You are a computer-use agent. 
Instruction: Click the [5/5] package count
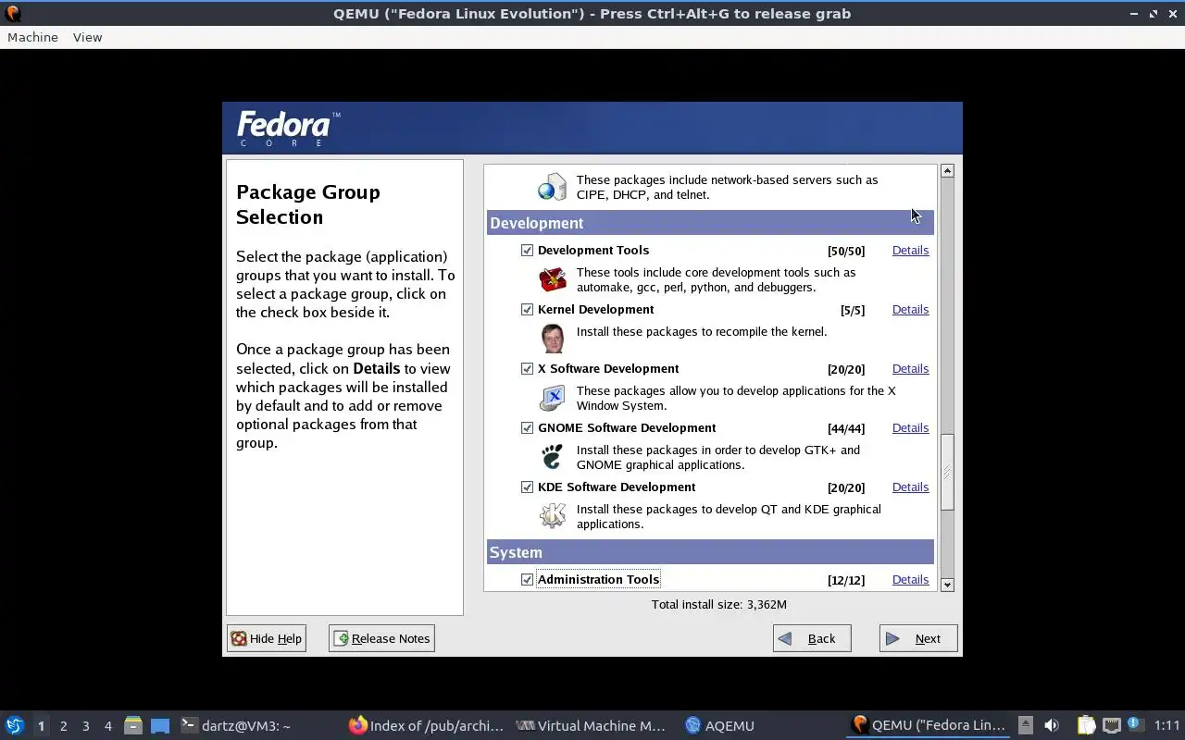852,310
